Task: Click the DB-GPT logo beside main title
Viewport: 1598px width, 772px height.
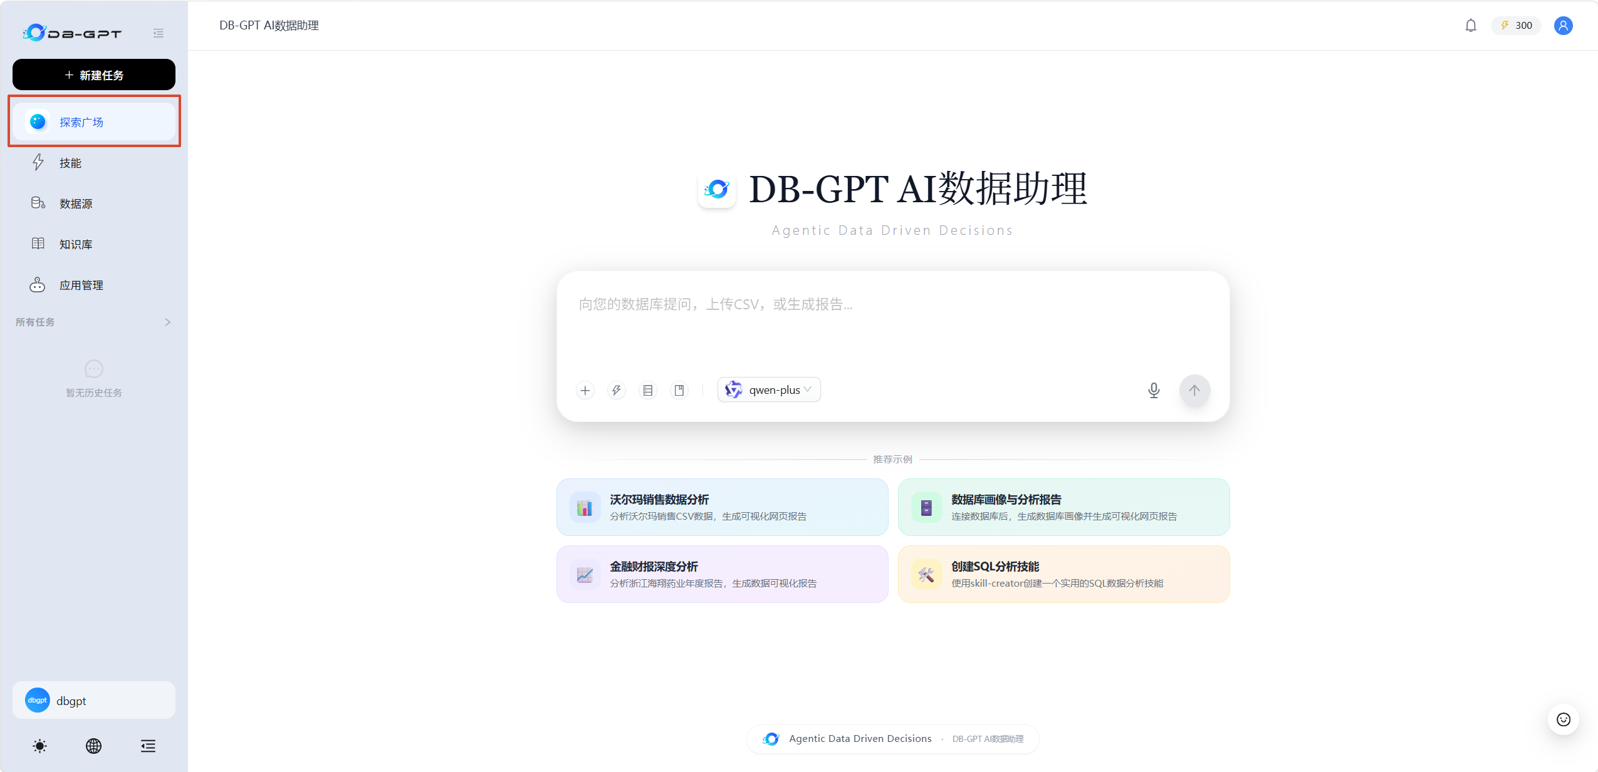Action: (716, 189)
